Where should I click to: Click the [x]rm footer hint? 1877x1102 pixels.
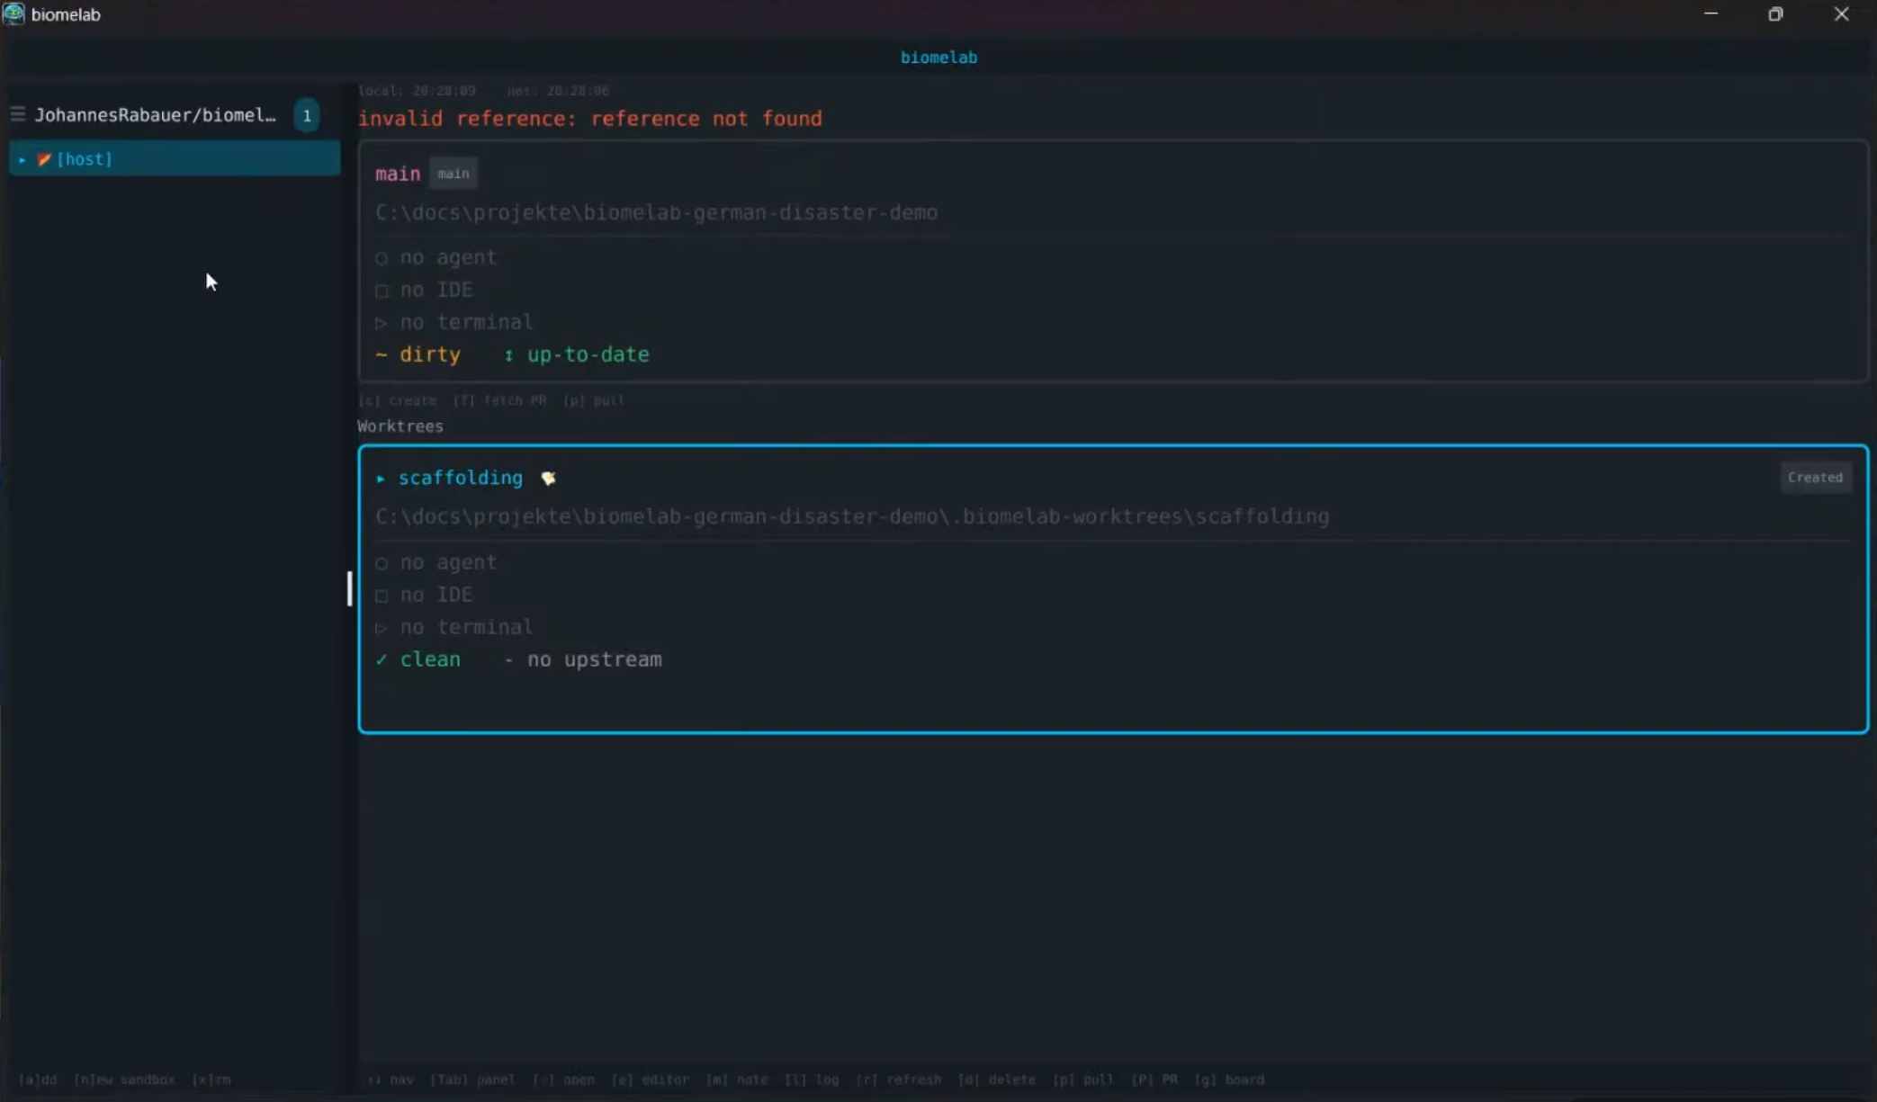click(211, 1080)
